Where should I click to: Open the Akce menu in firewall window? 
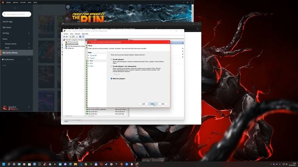(x=72, y=34)
